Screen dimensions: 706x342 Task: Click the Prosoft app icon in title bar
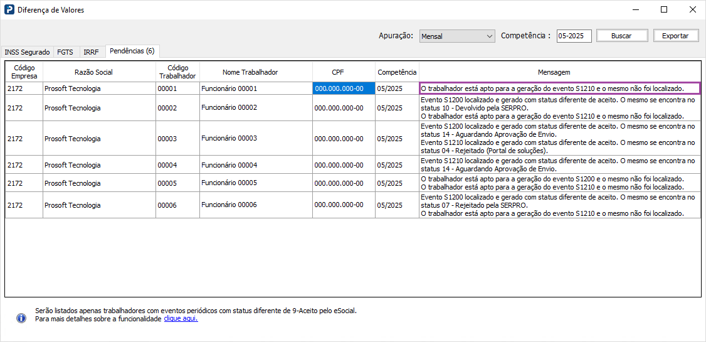(x=9, y=10)
